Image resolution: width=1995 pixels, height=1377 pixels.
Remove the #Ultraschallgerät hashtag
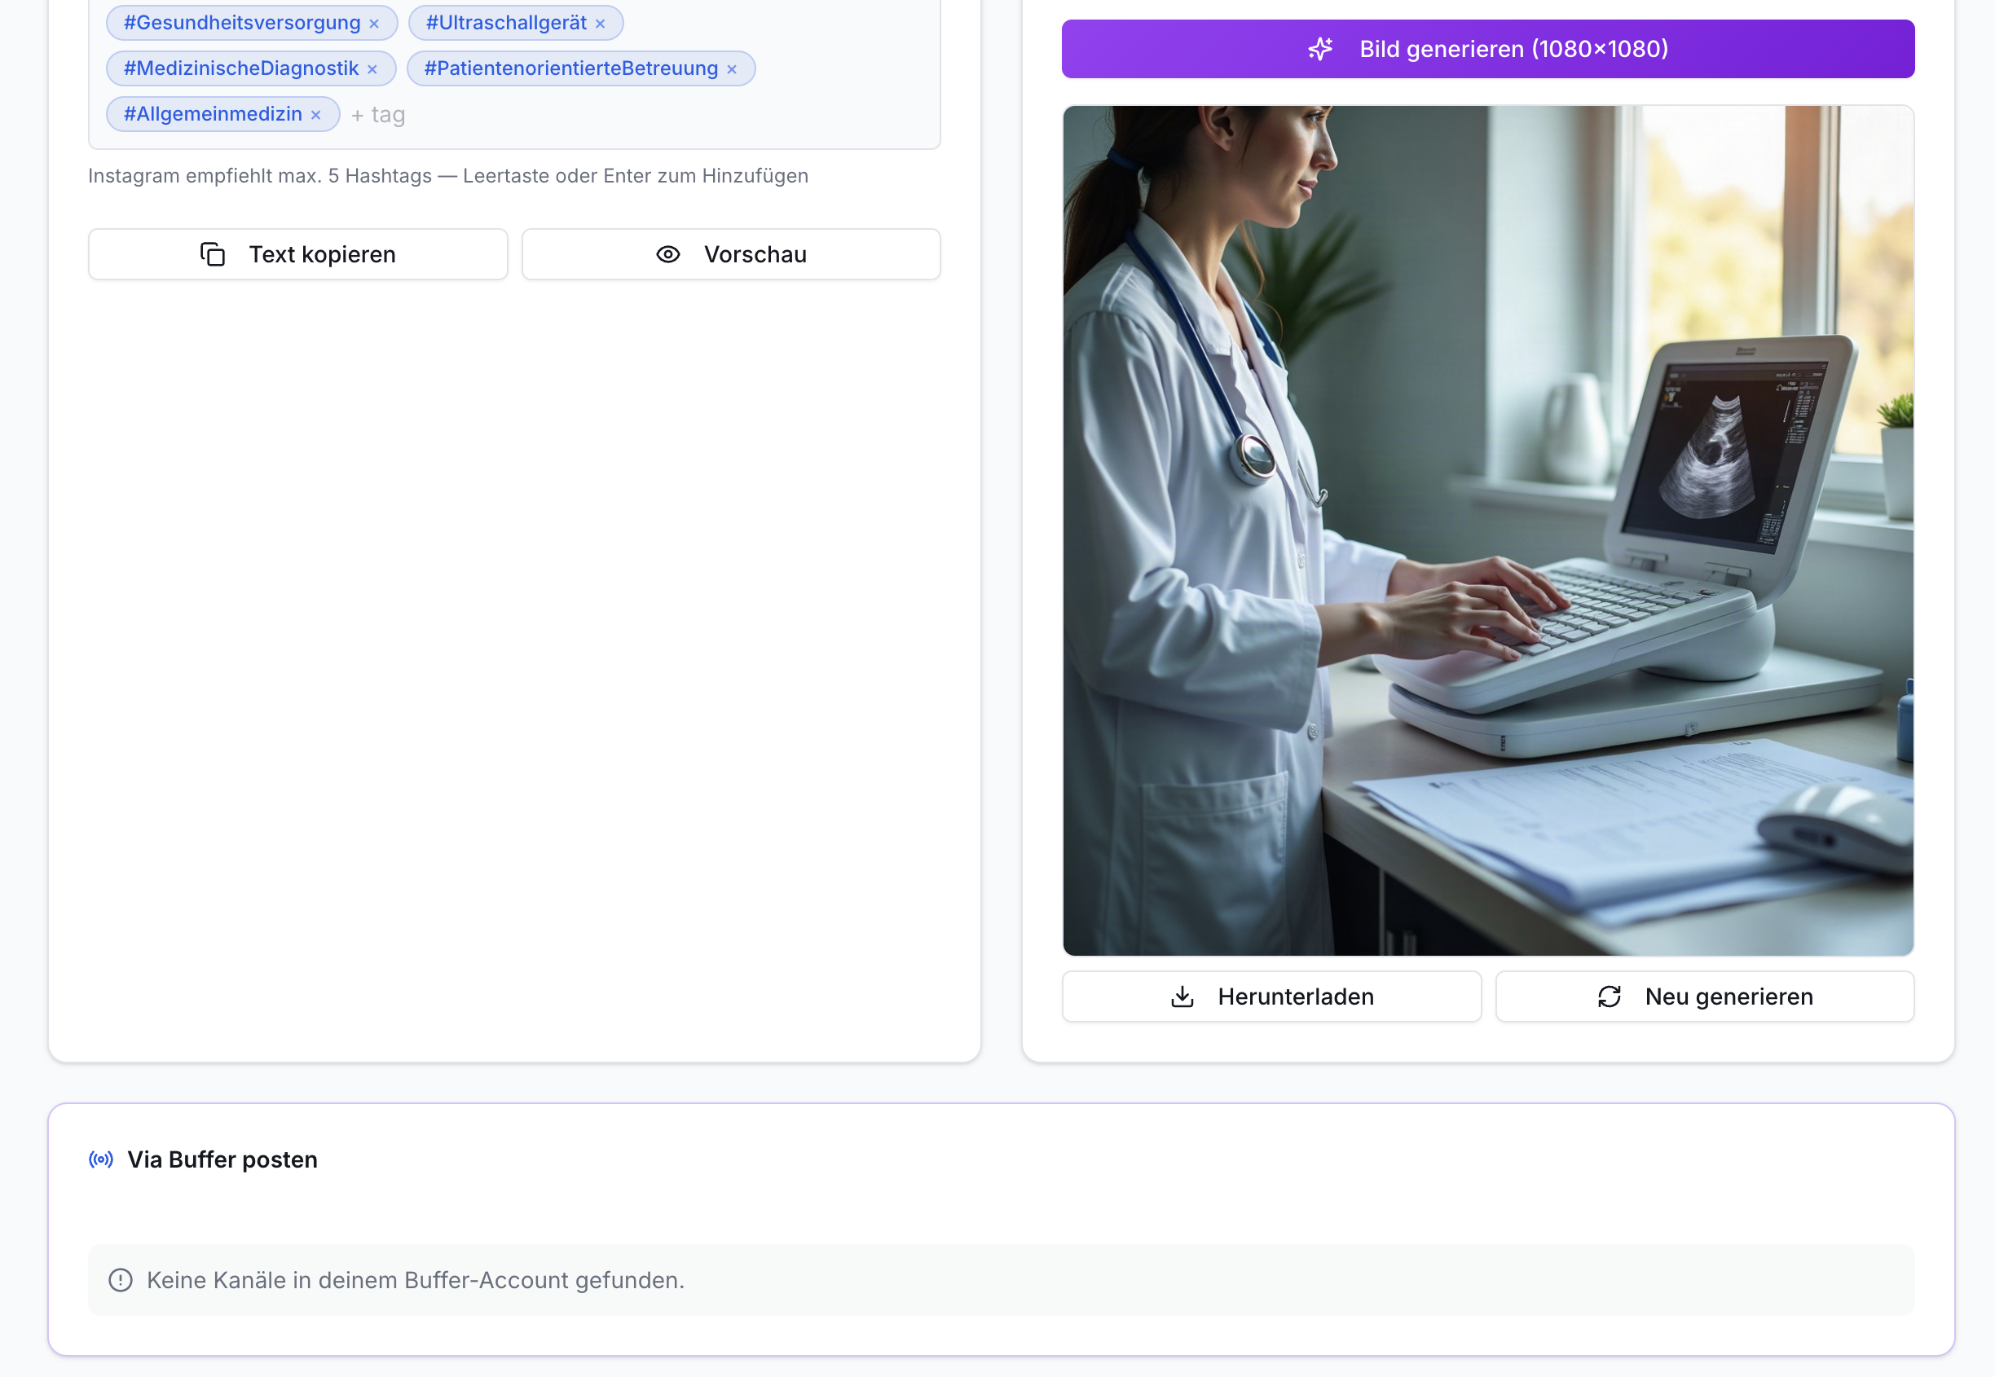[x=600, y=24]
